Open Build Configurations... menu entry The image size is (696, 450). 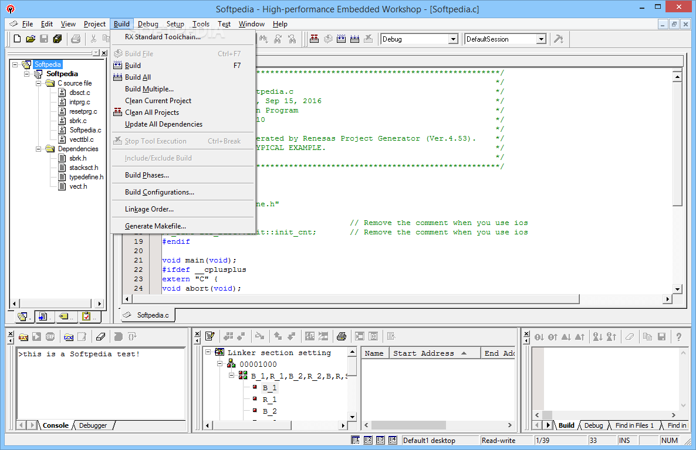pyautogui.click(x=183, y=192)
